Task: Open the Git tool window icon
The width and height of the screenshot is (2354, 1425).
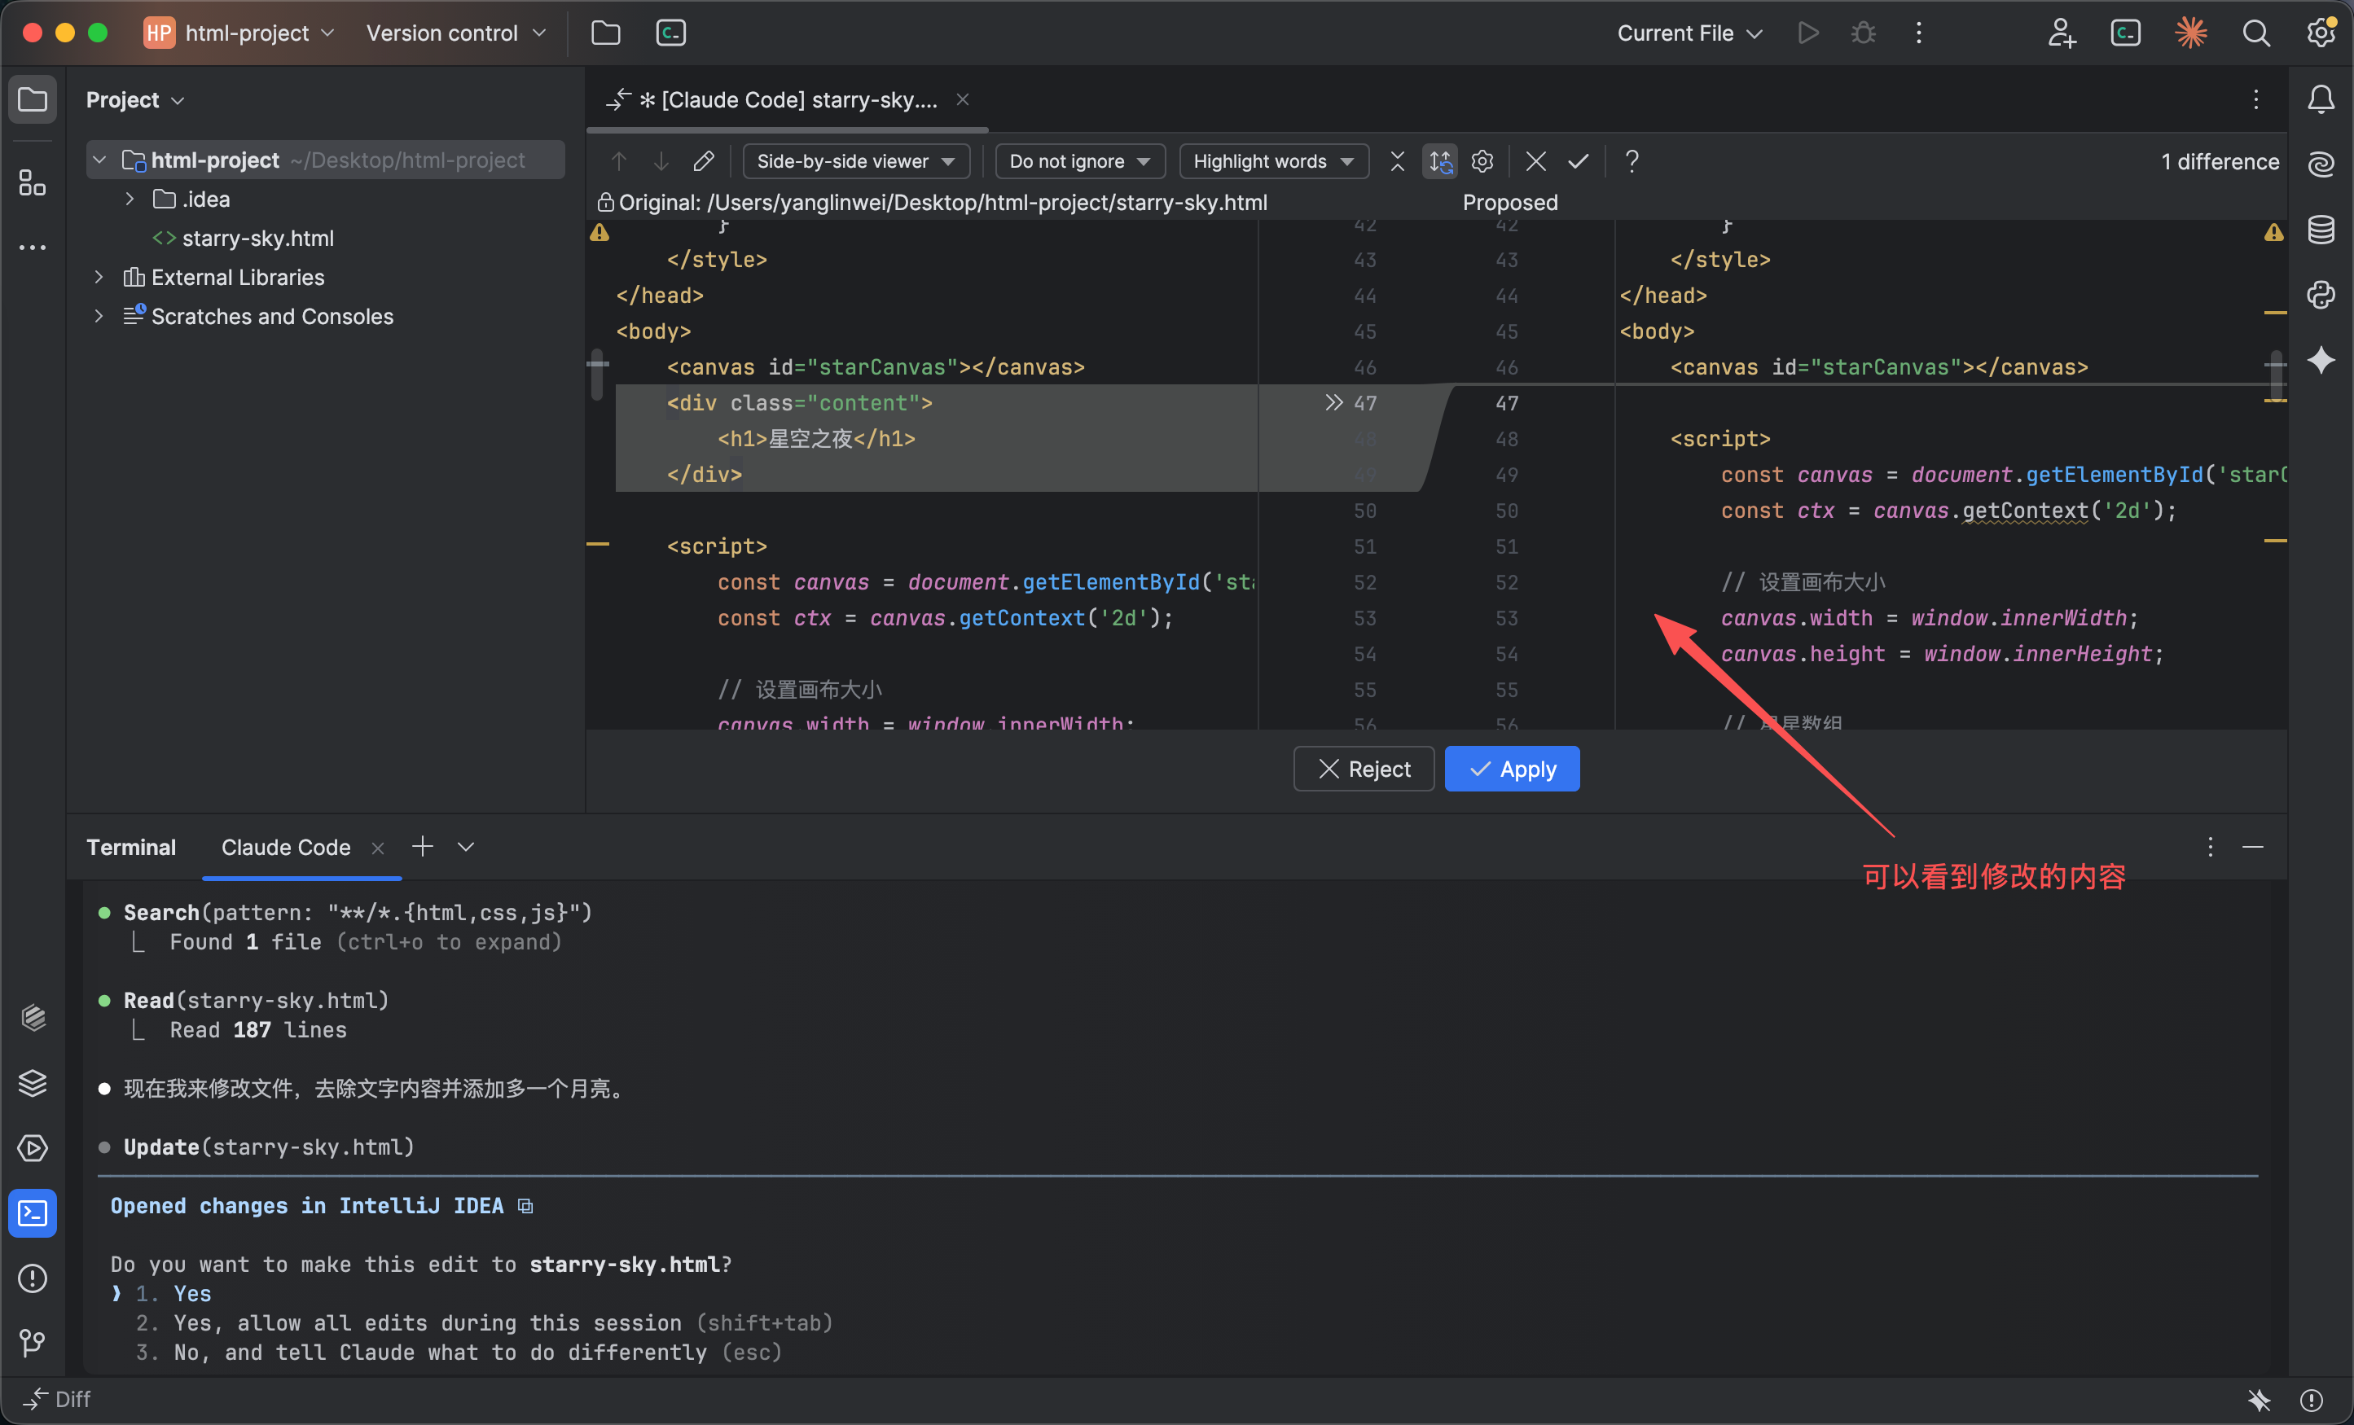Action: click(x=33, y=1343)
